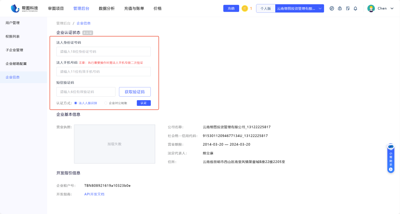Click the gift box icon
400x214 pixels.
click(x=340, y=8)
